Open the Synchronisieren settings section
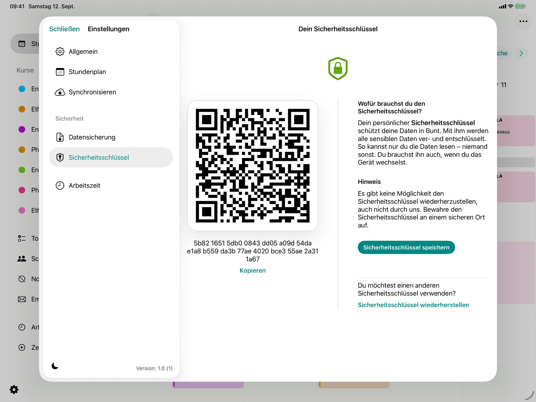Image resolution: width=536 pixels, height=402 pixels. [x=111, y=92]
